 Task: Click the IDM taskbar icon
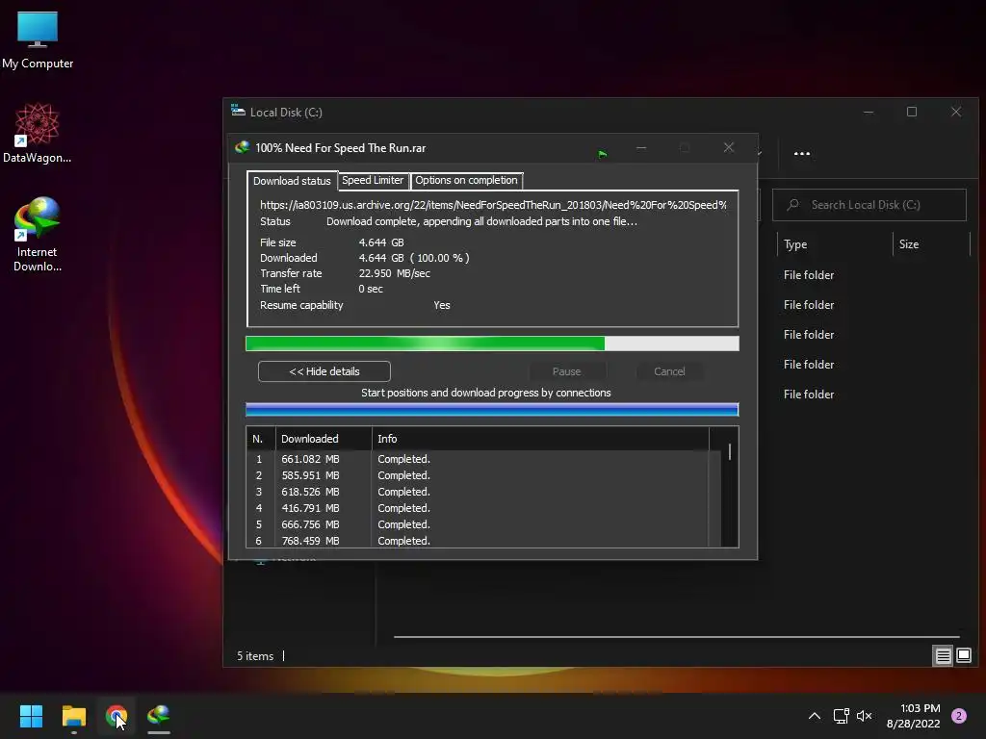[x=159, y=716]
